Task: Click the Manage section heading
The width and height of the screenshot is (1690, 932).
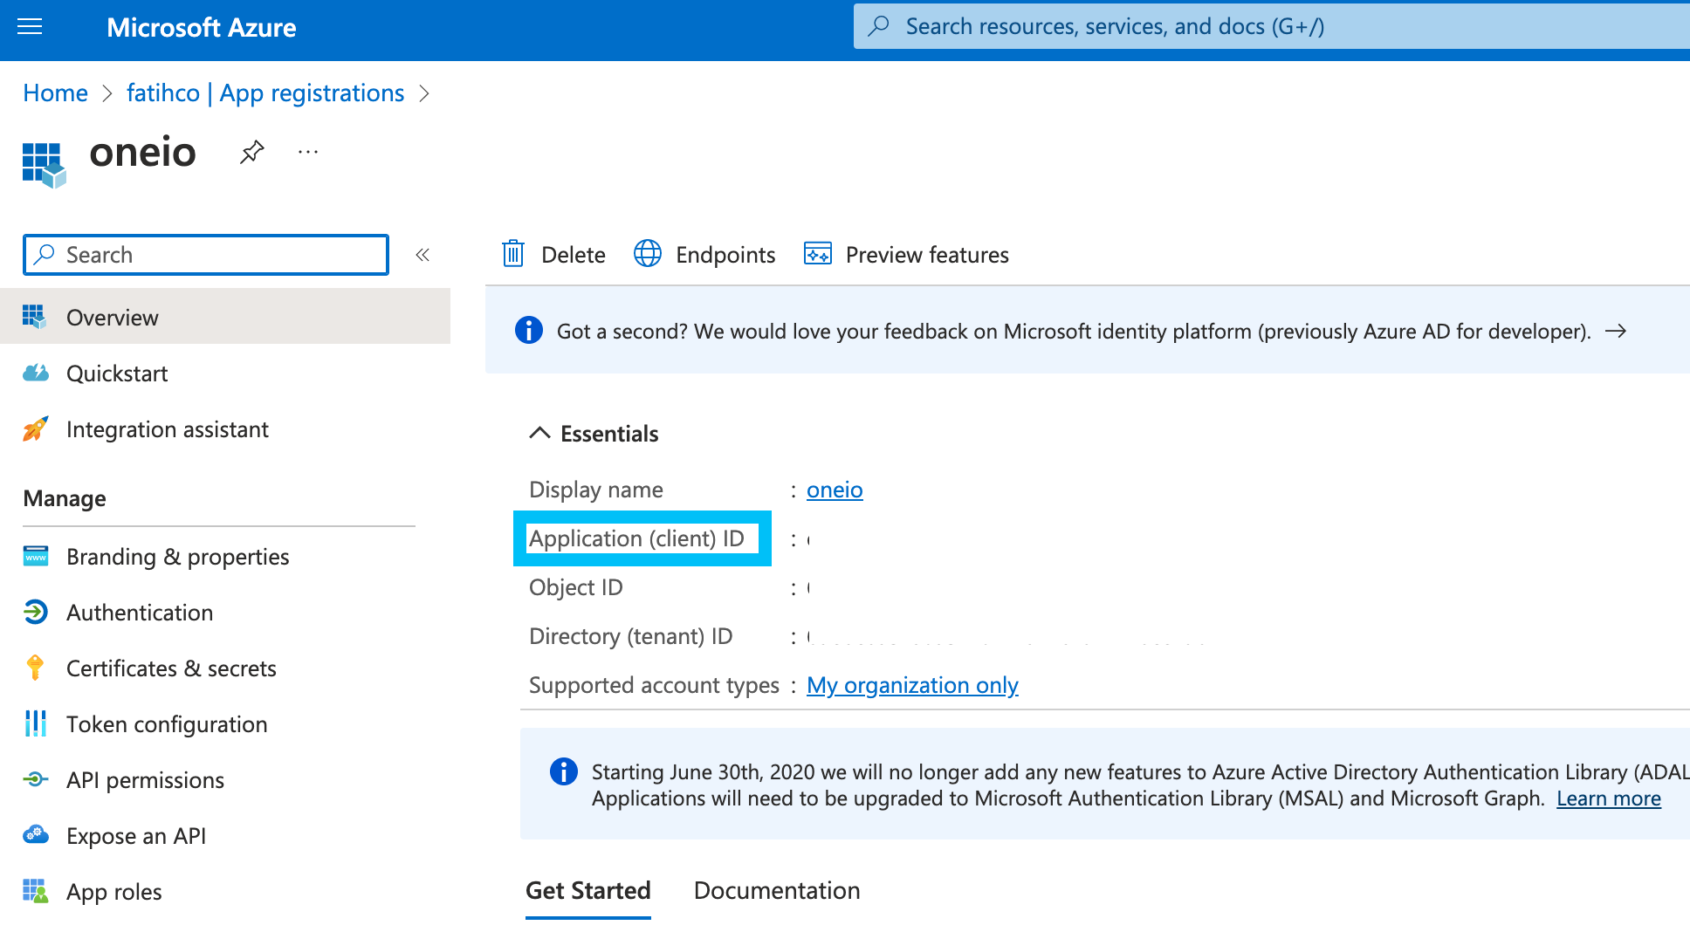Action: click(65, 498)
